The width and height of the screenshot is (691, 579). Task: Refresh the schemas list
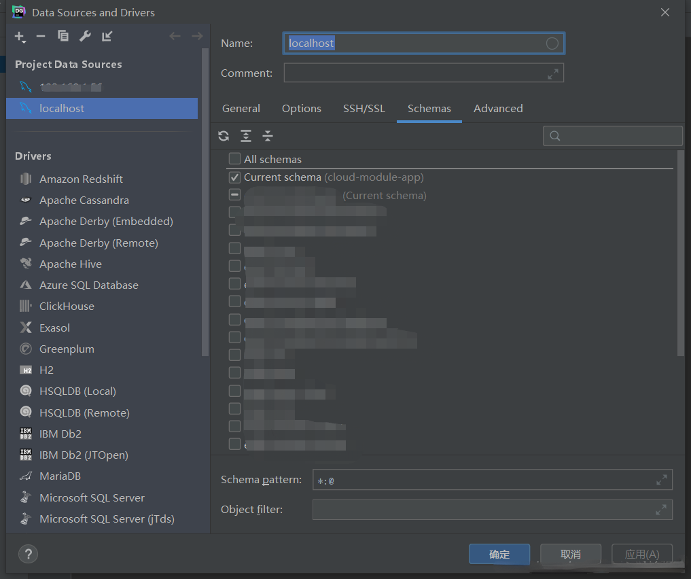click(224, 136)
